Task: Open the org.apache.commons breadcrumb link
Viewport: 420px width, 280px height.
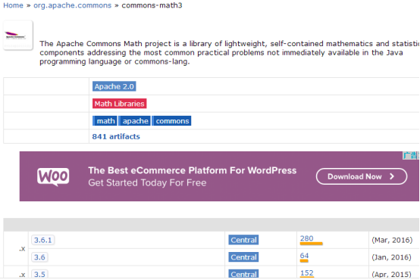Action: point(72,5)
